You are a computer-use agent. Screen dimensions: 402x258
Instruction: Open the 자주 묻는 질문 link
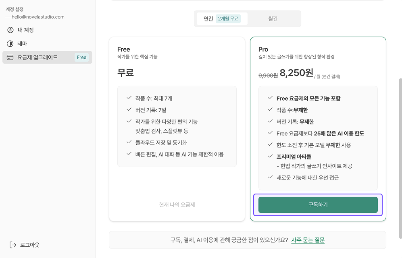click(308, 240)
